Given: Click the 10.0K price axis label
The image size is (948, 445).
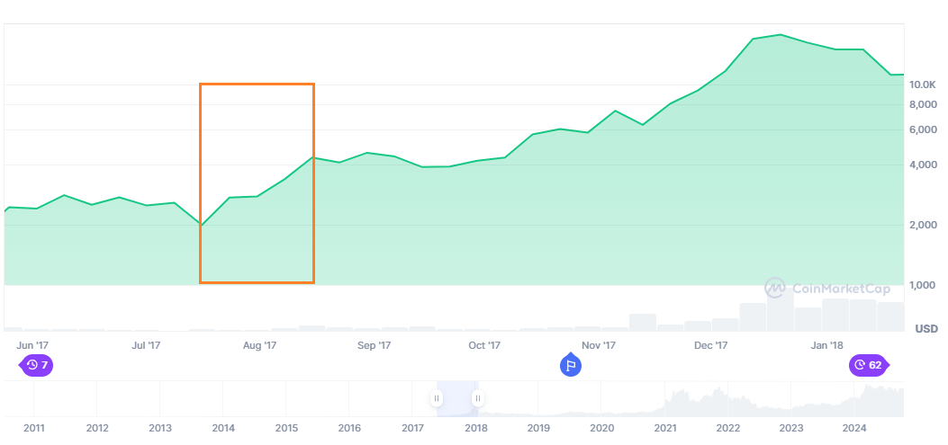Looking at the screenshot, I should 925,85.
